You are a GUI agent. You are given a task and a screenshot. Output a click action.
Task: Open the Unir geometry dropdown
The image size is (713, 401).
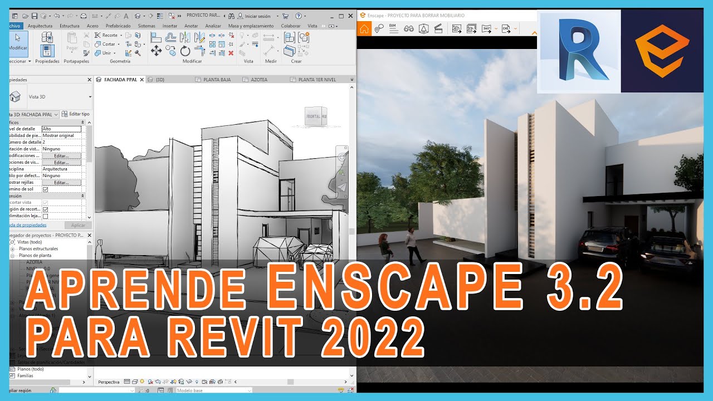pos(114,53)
